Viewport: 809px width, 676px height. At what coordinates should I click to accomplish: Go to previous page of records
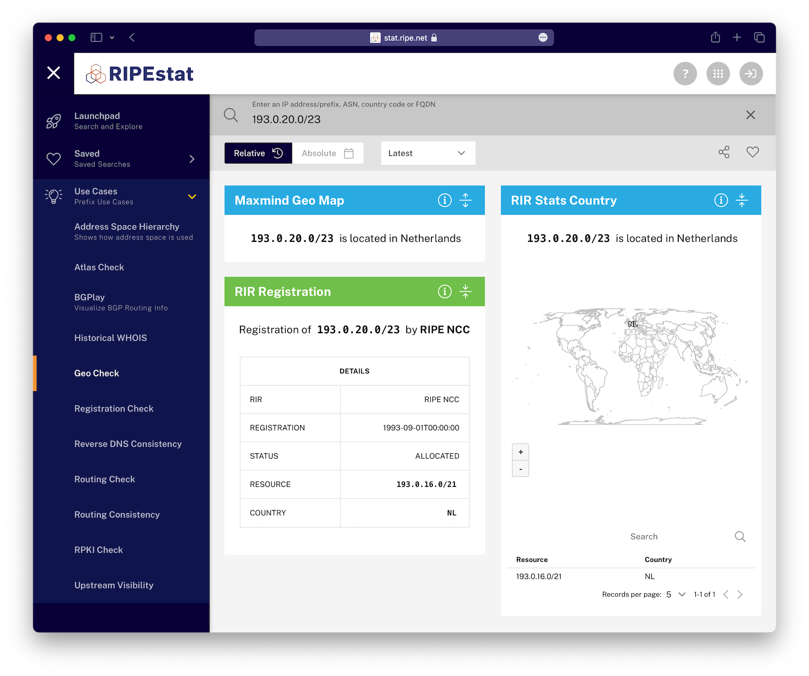click(726, 595)
